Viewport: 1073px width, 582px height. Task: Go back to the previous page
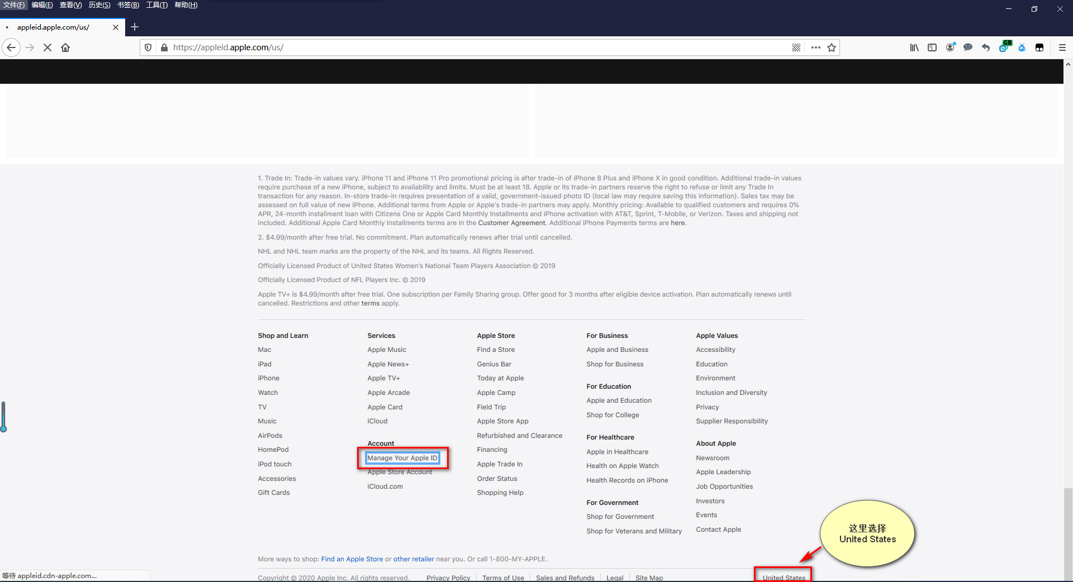[x=11, y=47]
